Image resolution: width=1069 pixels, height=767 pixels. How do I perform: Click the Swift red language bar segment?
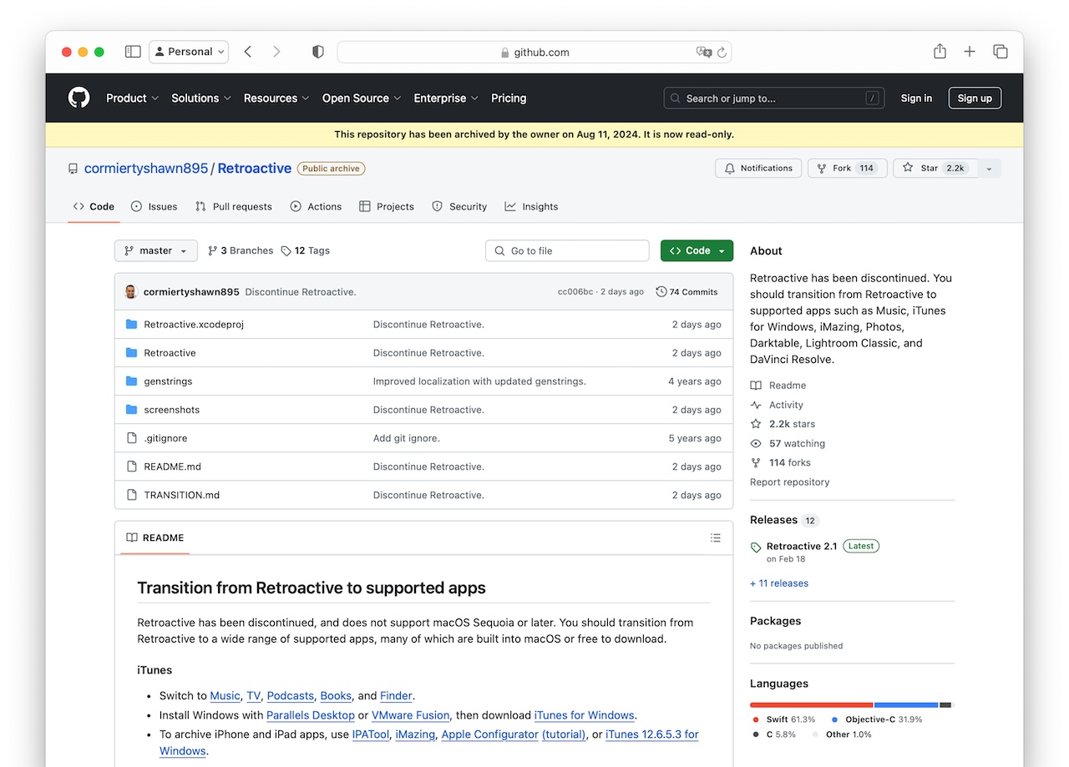pyautogui.click(x=811, y=705)
